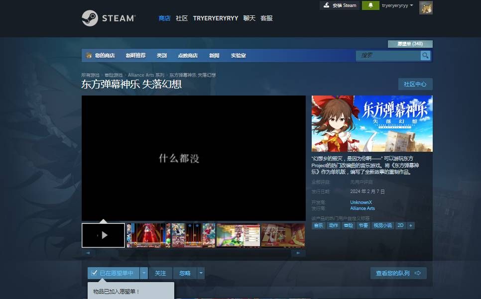Viewport: 481px width, 299px height.
Task: Open the tryeryeryryy account dropdown
Action: point(396,5)
